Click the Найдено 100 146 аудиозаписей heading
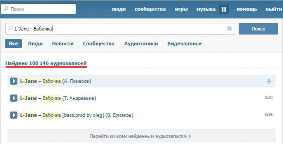Image resolution: width=283 pixels, height=144 pixels. pyautogui.click(x=46, y=63)
